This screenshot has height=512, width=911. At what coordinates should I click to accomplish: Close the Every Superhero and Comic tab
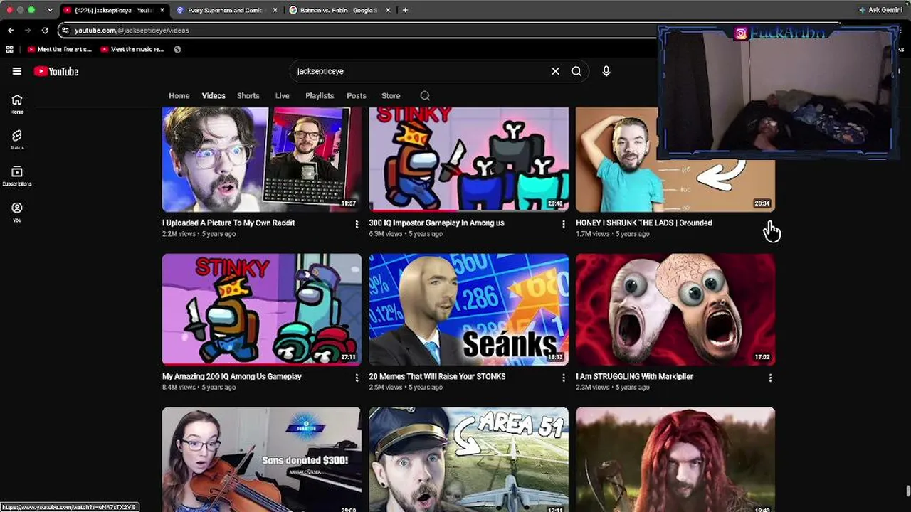[276, 10]
